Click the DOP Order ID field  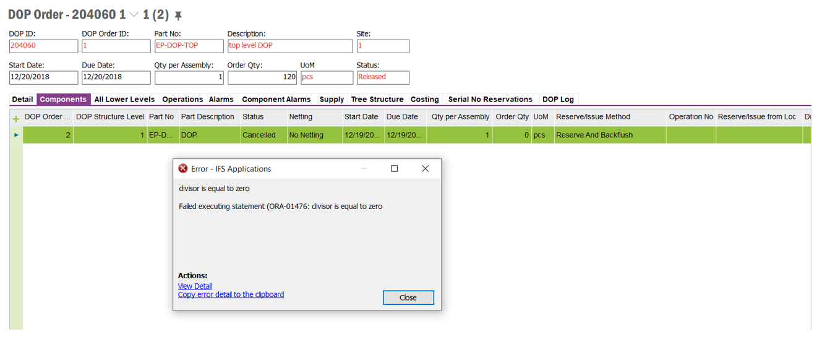click(116, 46)
